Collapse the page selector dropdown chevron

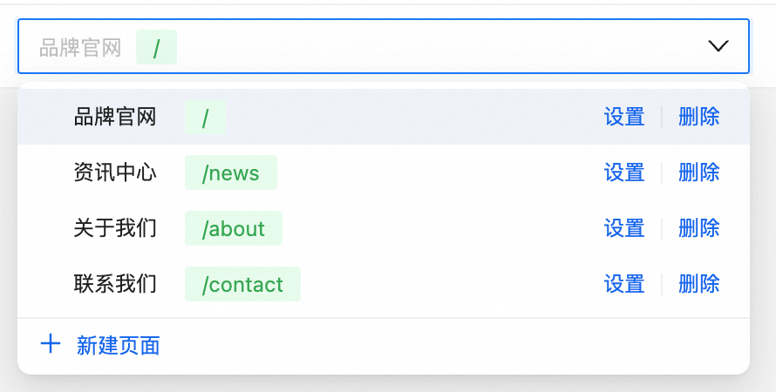click(718, 46)
